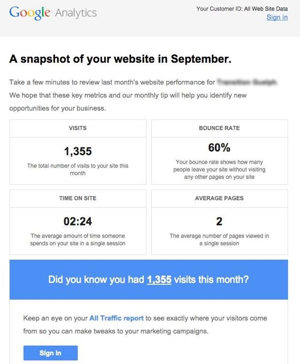This screenshot has width=300, height=364.
Task: Click the September snapshot headline
Action: (120, 59)
